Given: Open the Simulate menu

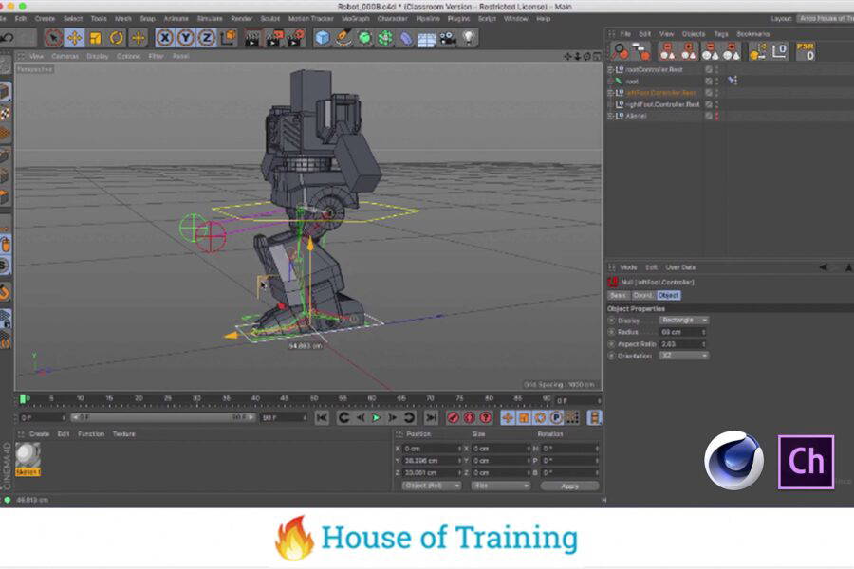Looking at the screenshot, I should (210, 19).
